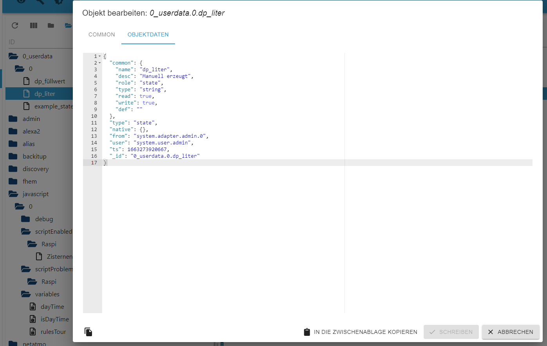This screenshot has width=547, height=346.
Task: Switch to the COMMON tab
Action: coord(102,34)
